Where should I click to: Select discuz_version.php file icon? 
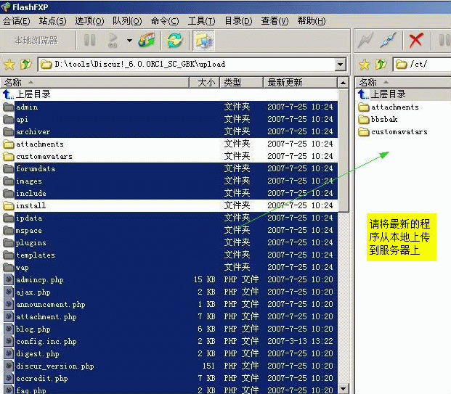tap(9, 366)
